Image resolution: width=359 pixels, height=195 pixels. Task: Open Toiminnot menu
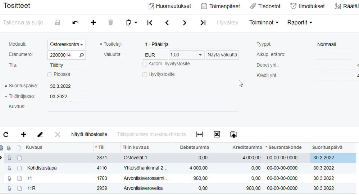pos(264,22)
